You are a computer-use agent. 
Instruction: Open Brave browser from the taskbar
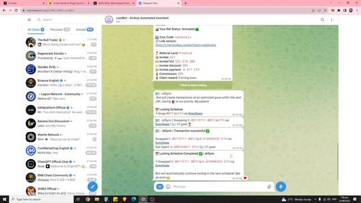tap(125, 199)
